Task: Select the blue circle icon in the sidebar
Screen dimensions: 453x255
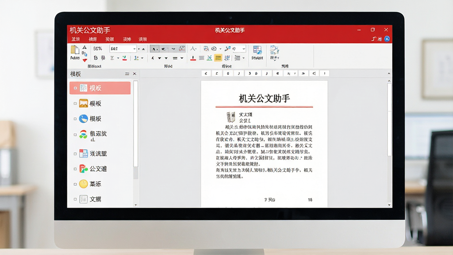Action: pos(84,119)
